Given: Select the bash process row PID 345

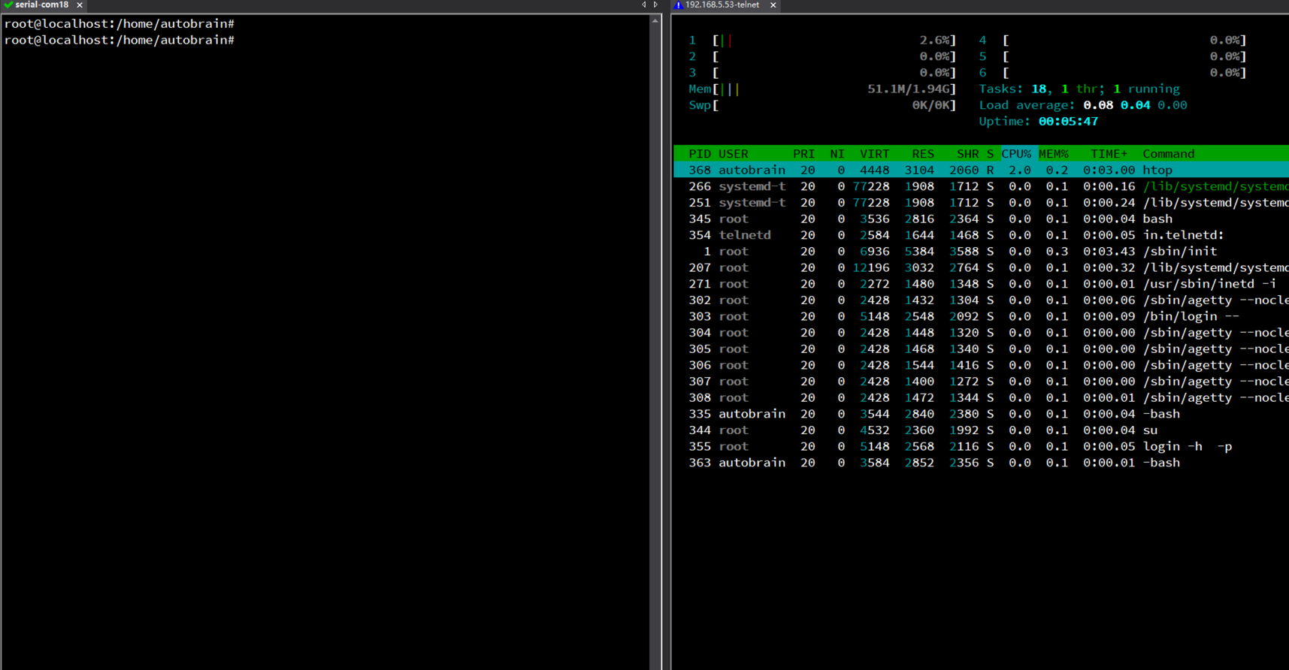Looking at the screenshot, I should pyautogui.click(x=982, y=219).
